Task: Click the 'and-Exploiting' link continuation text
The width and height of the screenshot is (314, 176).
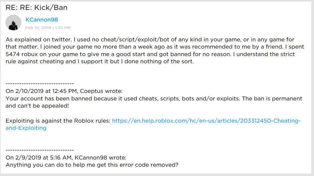Action: (x=26, y=128)
